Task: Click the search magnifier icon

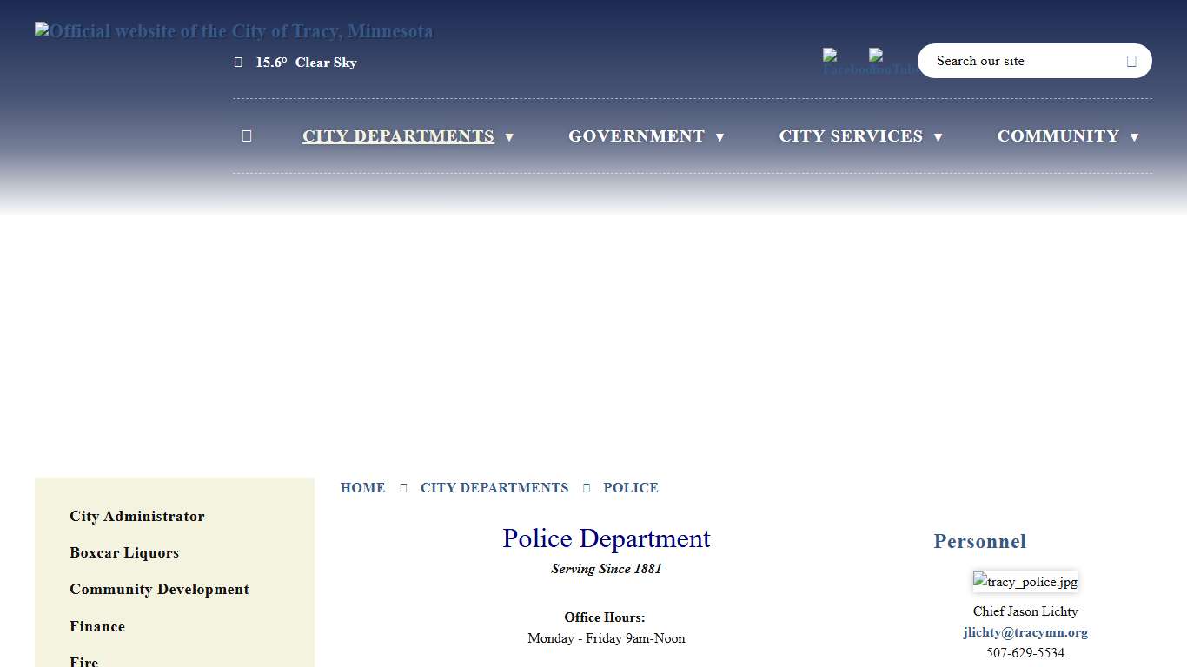Action: click(1131, 61)
